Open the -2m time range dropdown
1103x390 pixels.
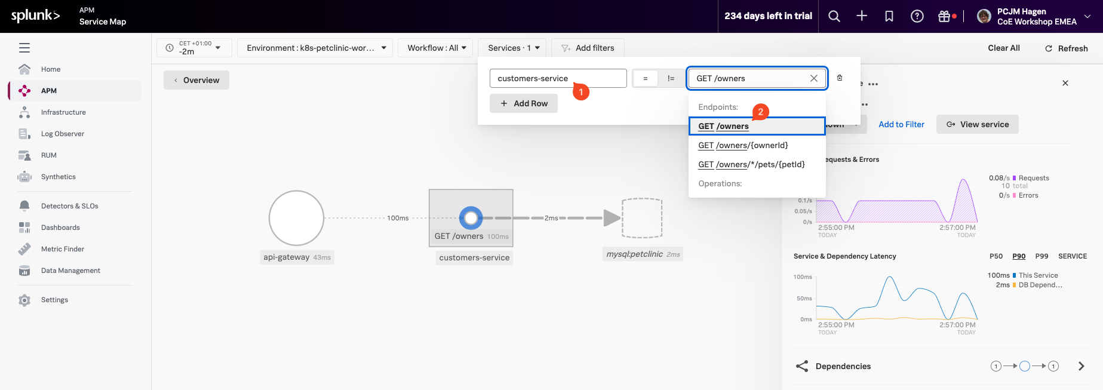pyautogui.click(x=194, y=48)
